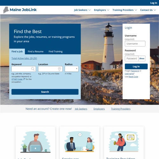Create an Employers account link
Image resolution: width=159 pixels, height=159 pixels.
[99, 109]
